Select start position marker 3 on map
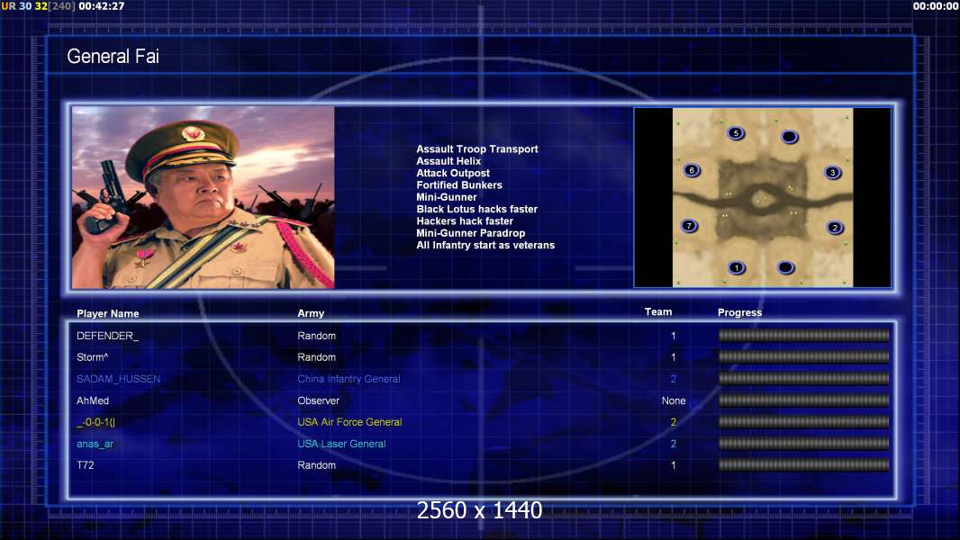The width and height of the screenshot is (960, 540). [833, 173]
